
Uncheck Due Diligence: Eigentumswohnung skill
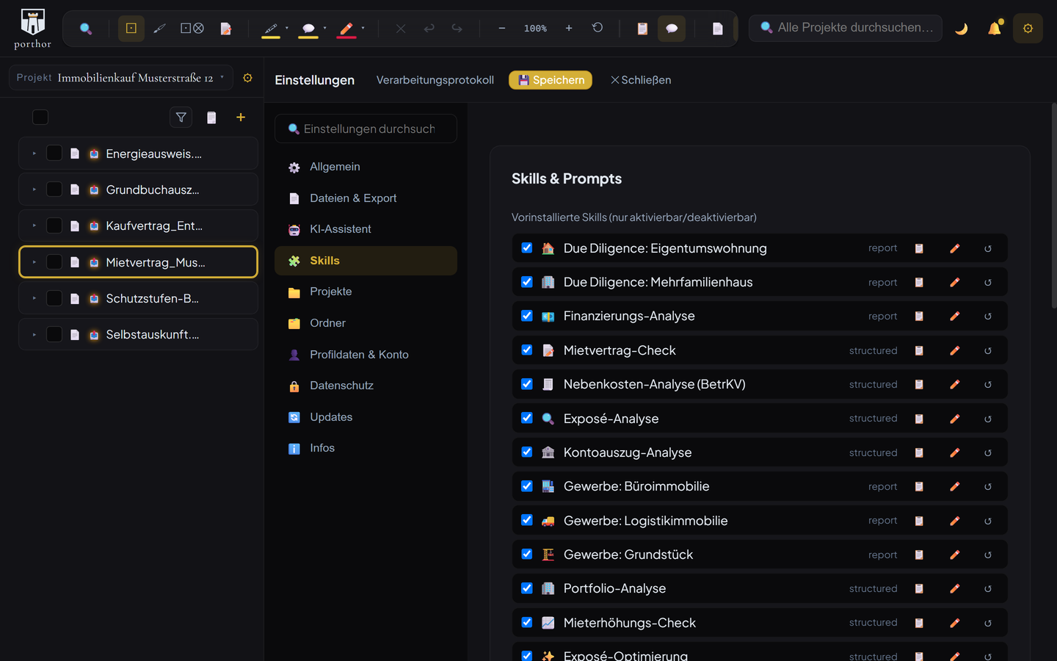[x=526, y=248]
